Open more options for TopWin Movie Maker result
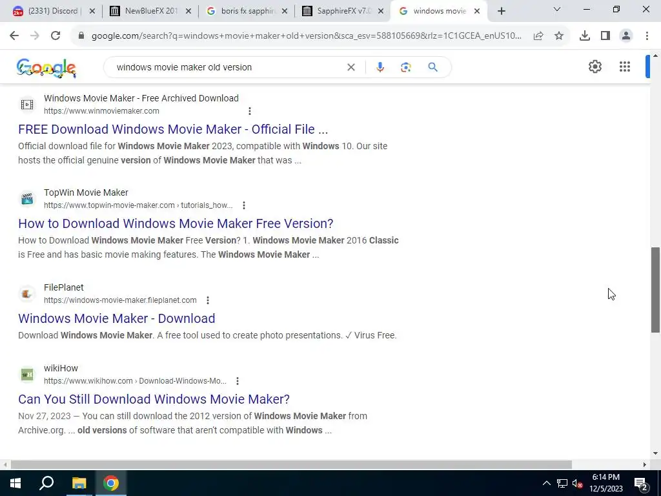 point(243,205)
